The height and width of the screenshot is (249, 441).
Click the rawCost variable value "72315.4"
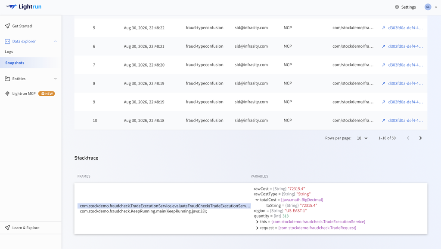click(x=296, y=189)
